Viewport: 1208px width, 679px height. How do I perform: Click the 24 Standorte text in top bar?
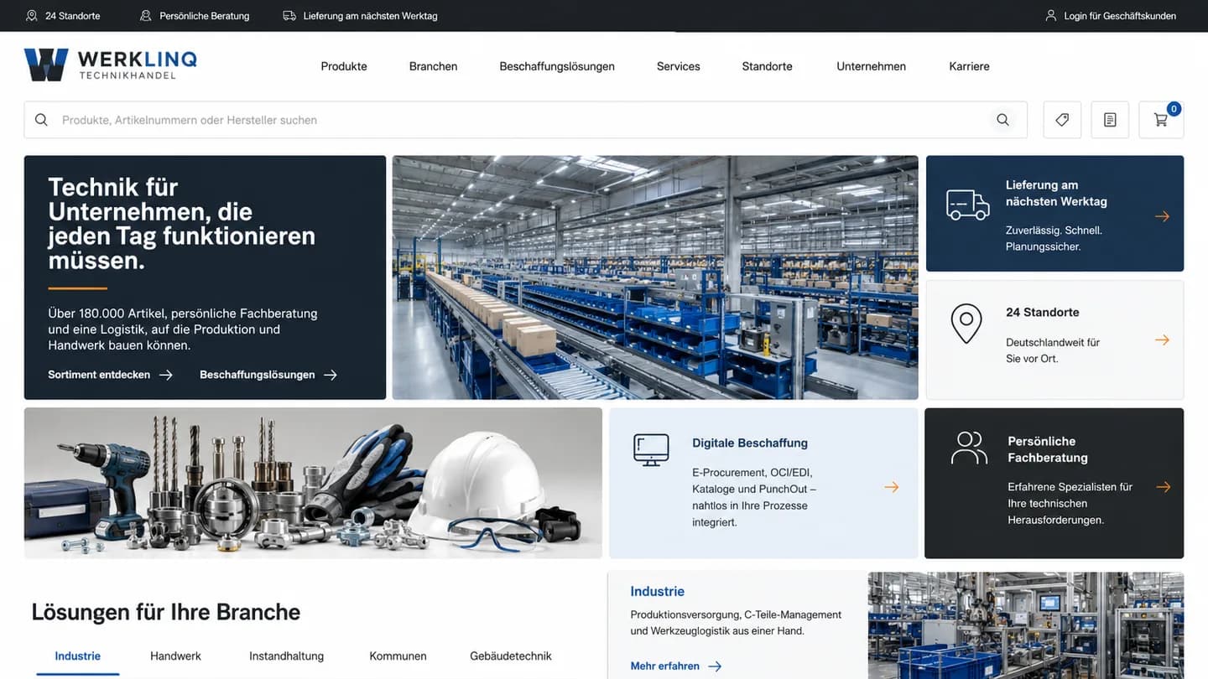[x=73, y=16]
